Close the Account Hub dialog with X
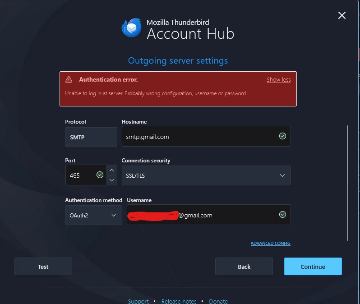Image resolution: width=360 pixels, height=304 pixels. 342,15
